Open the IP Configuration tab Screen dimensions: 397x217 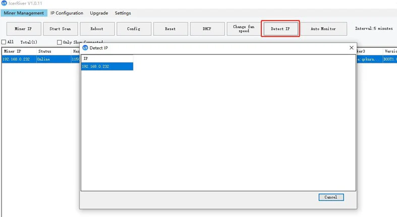pyautogui.click(x=67, y=13)
